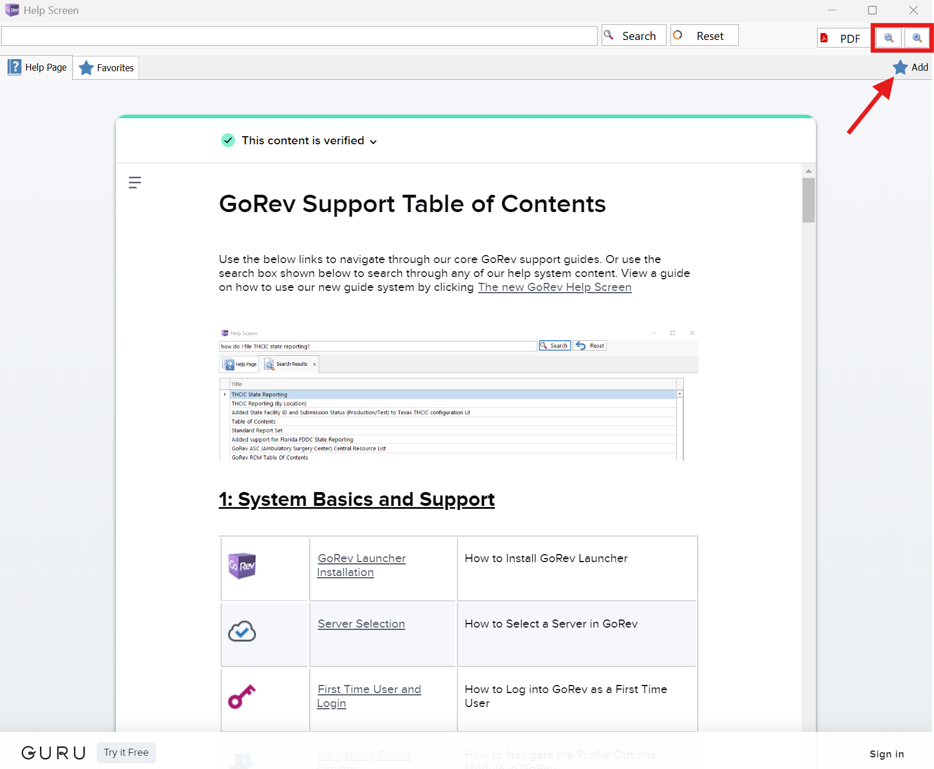Click the 'How to Select a Server in GoRev' text
Image resolution: width=934 pixels, height=769 pixels.
tap(551, 624)
